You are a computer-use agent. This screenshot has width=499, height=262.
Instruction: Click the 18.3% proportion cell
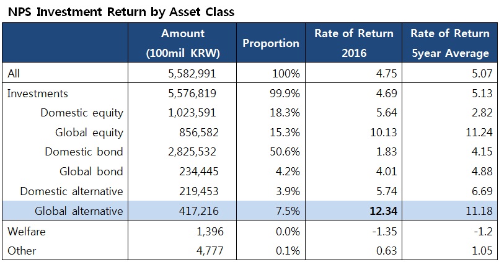pos(285,113)
